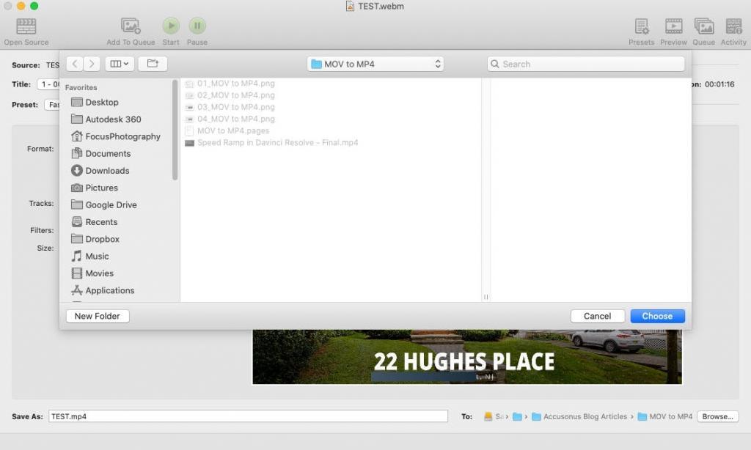
Task: Click Speed Ramp in Davinci Resolve file
Action: 271,143
